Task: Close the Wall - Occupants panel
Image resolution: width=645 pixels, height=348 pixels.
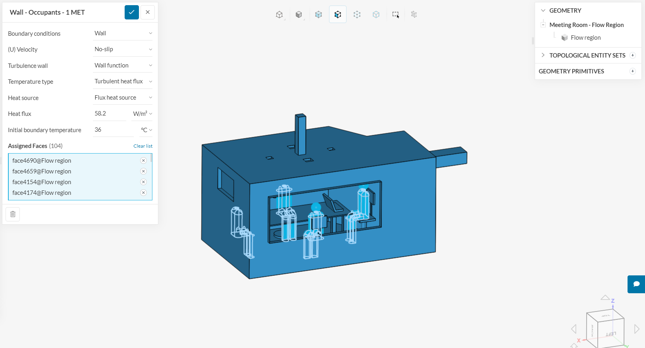Action: click(148, 12)
